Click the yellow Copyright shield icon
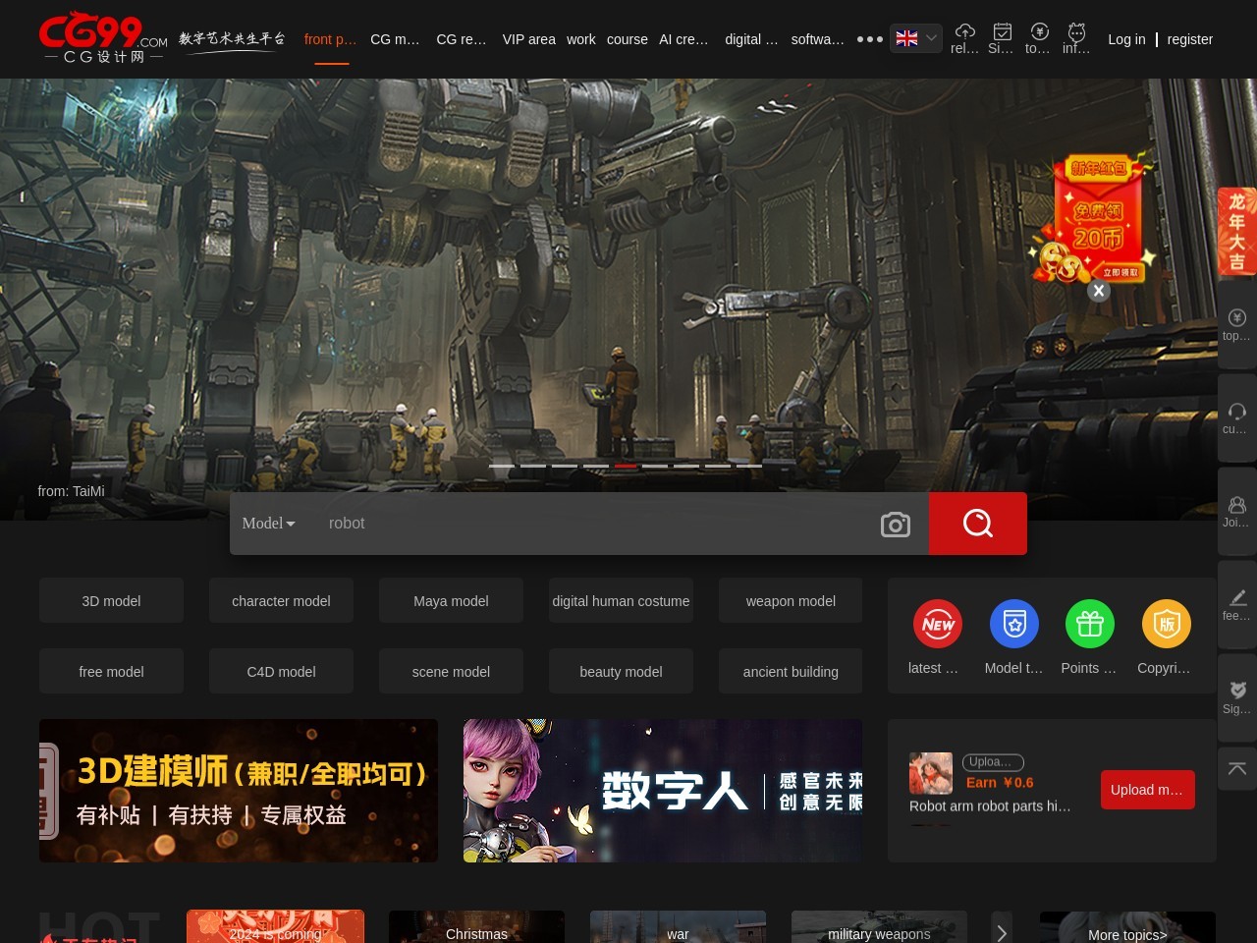 tap(1166, 624)
